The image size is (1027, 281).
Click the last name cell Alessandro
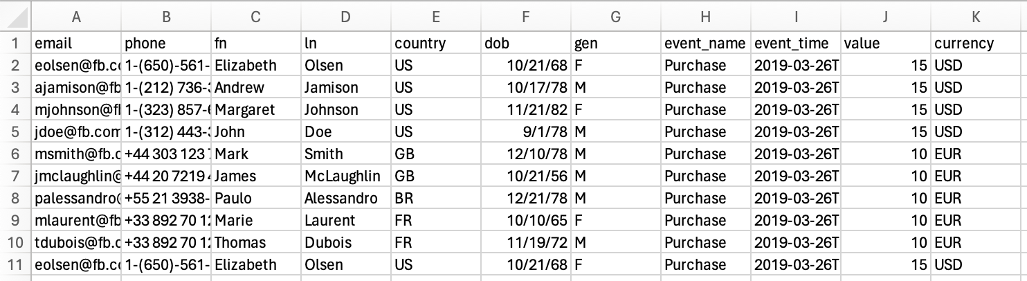346,199
